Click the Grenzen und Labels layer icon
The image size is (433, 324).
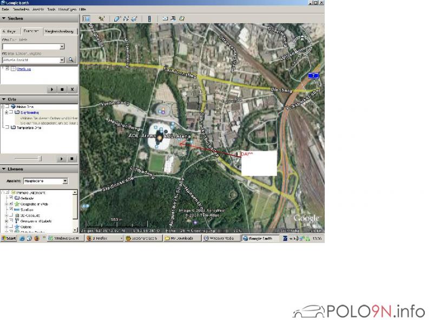point(17,221)
